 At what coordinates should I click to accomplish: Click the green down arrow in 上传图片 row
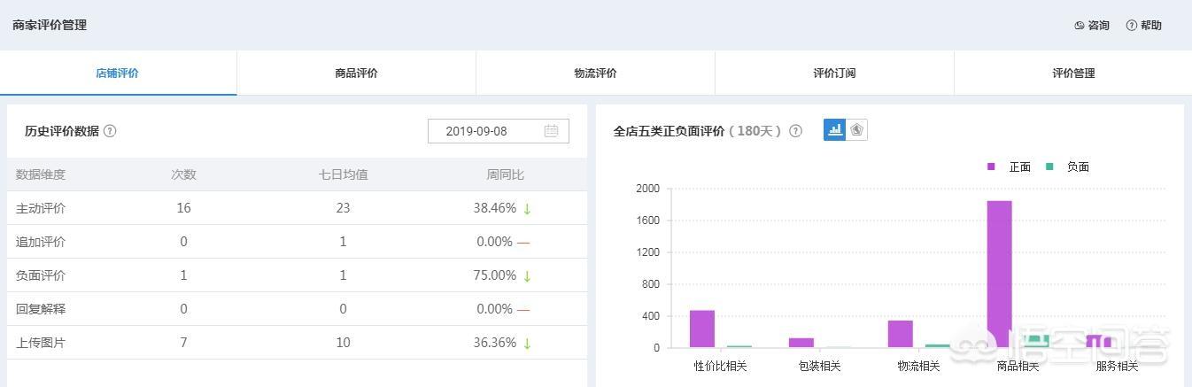(x=527, y=344)
